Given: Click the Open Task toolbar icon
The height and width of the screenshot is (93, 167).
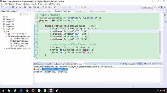Looking at the screenshot, I should coord(46,7).
